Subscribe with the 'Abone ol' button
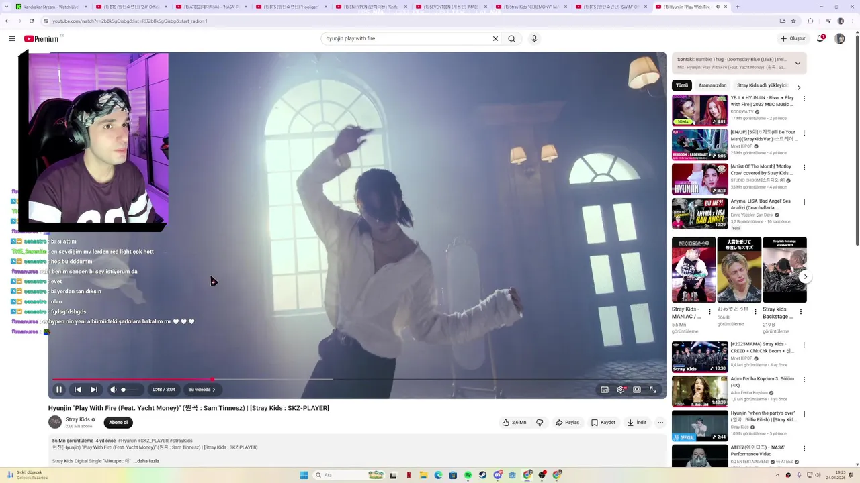Image resolution: width=860 pixels, height=483 pixels. (118, 423)
